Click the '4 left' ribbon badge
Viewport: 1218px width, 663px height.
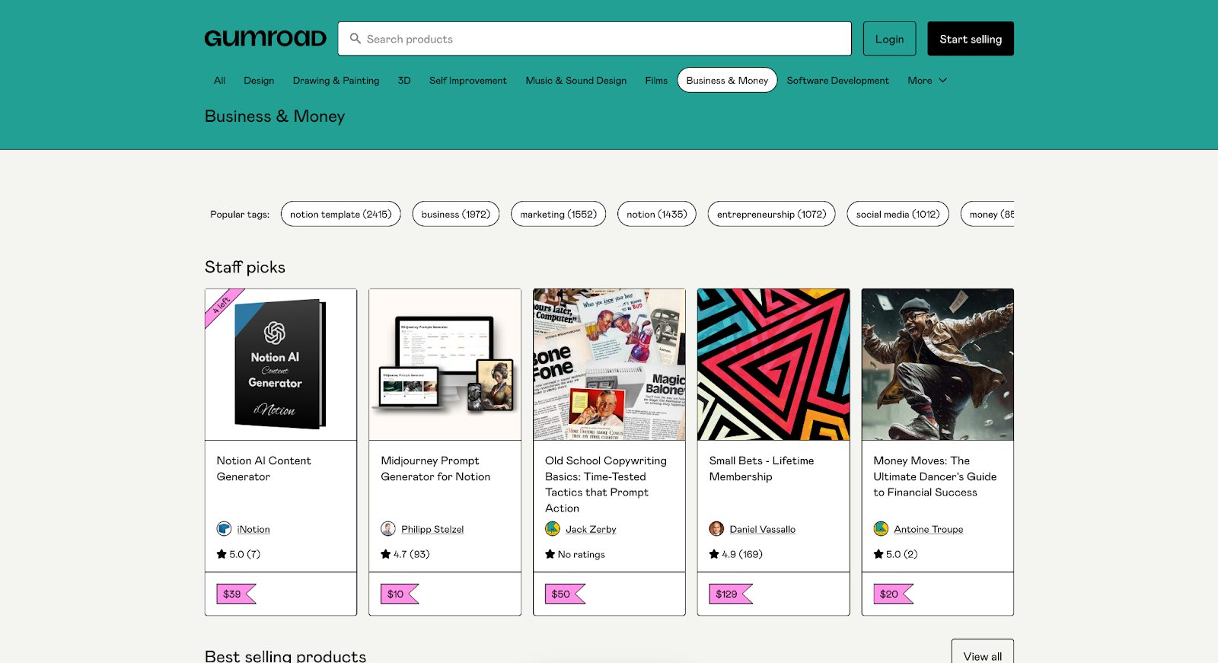(x=222, y=306)
